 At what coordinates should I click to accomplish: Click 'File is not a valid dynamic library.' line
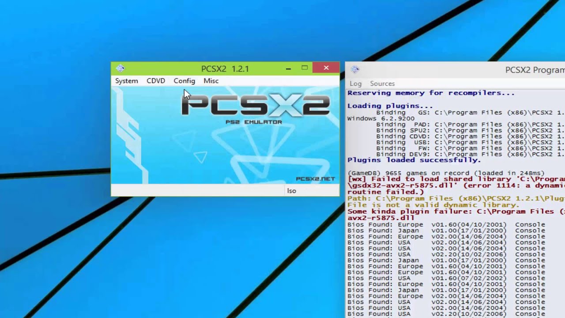pos(433,205)
